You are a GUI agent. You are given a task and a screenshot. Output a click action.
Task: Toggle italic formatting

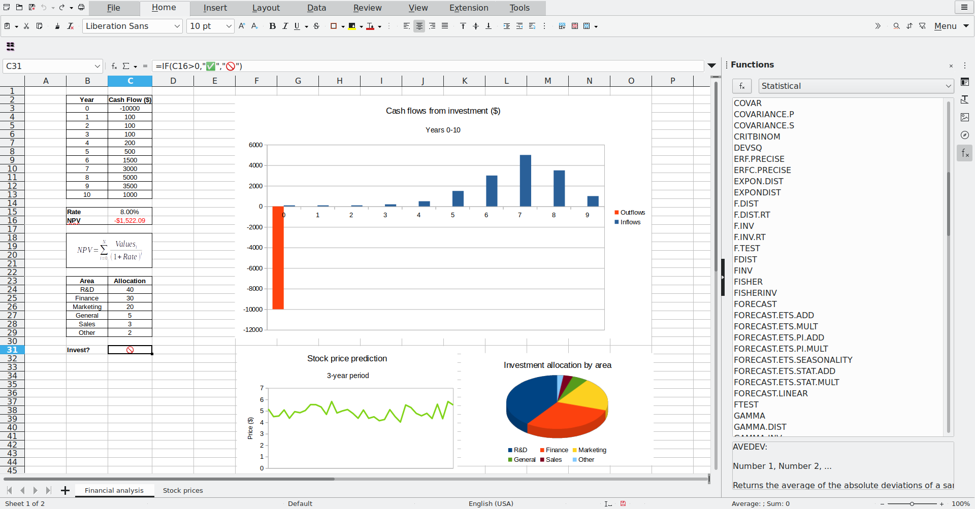tap(285, 26)
